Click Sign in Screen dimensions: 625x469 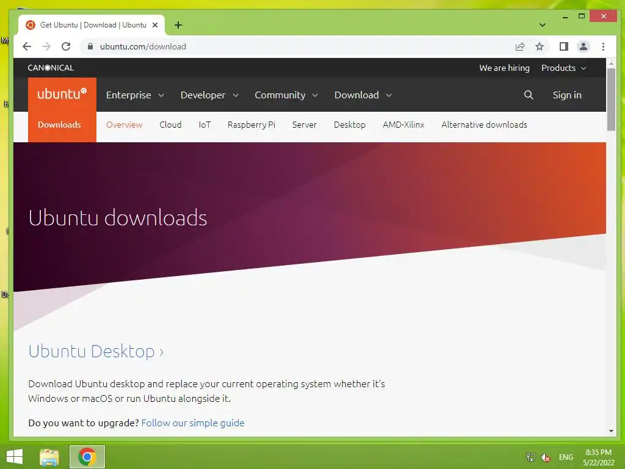point(567,95)
